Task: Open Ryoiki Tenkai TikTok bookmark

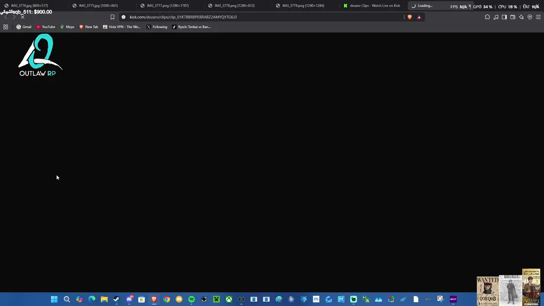Action: [x=191, y=27]
